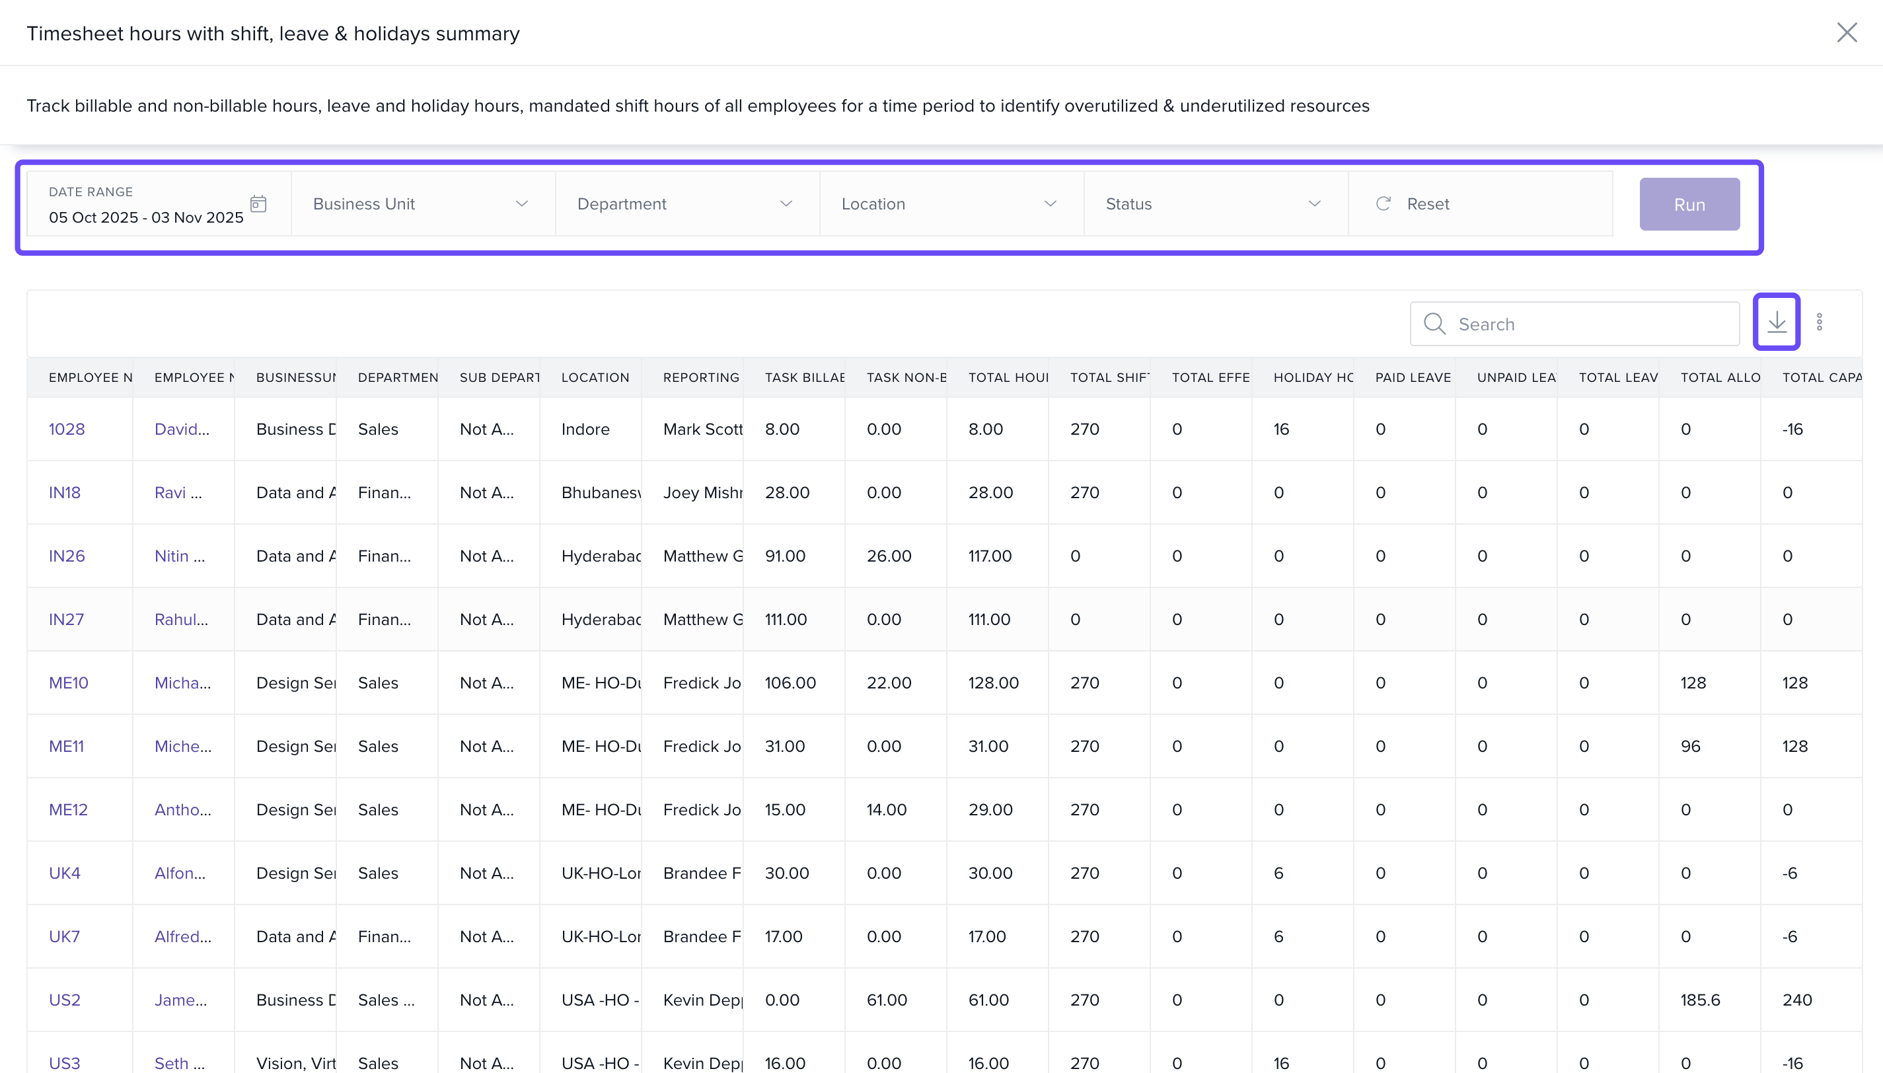1883x1073 pixels.
Task: Click the calendar icon in Date Range
Action: pos(258,203)
